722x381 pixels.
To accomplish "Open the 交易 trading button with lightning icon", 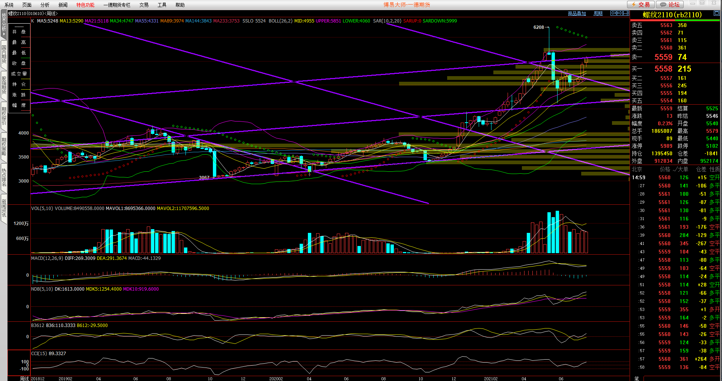I will tap(641, 4).
